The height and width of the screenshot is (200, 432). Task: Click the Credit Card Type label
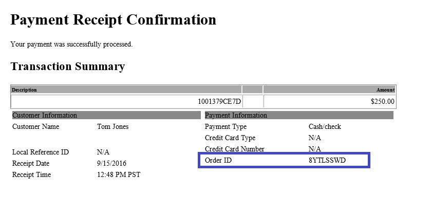pyautogui.click(x=230, y=138)
